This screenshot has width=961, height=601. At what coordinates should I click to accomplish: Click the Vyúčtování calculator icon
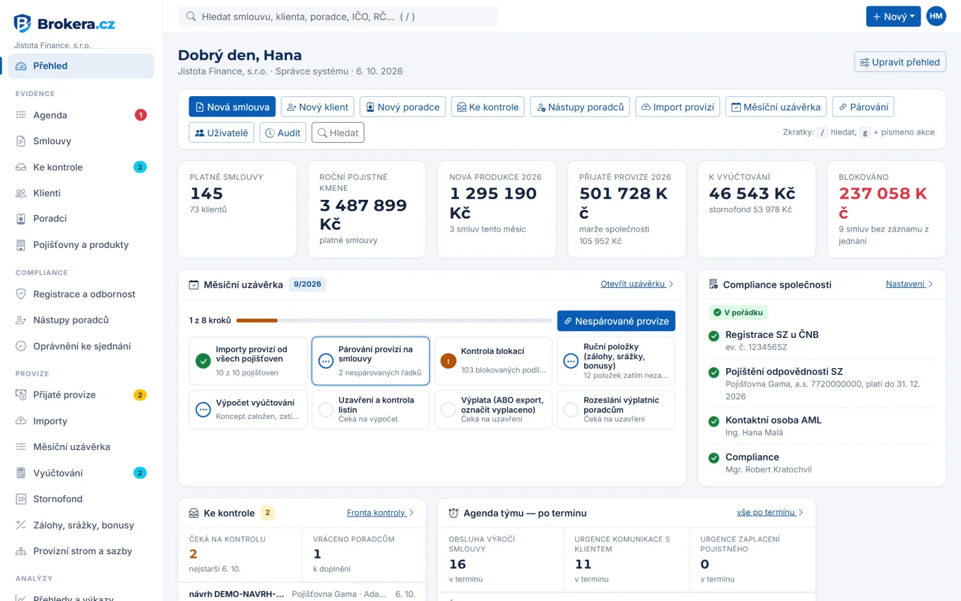click(x=21, y=473)
